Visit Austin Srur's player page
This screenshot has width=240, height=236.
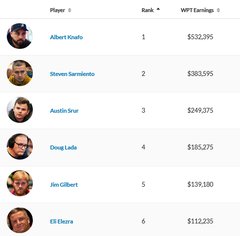coord(64,111)
